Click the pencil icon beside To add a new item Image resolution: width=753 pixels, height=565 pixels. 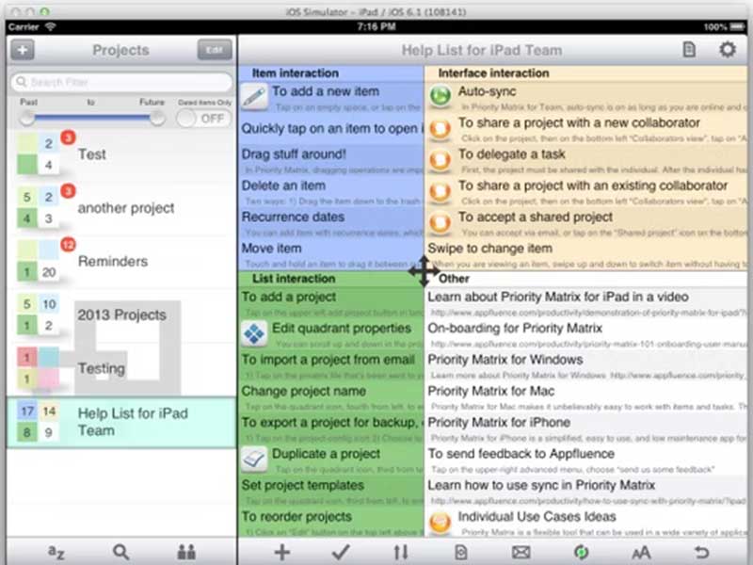click(x=254, y=97)
